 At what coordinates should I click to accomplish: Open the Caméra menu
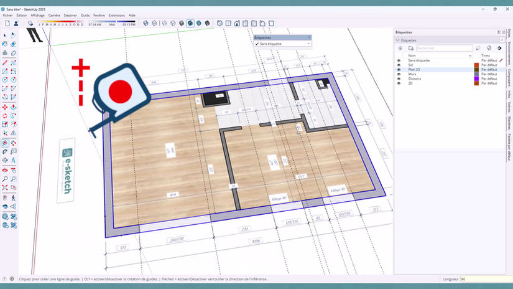click(54, 16)
